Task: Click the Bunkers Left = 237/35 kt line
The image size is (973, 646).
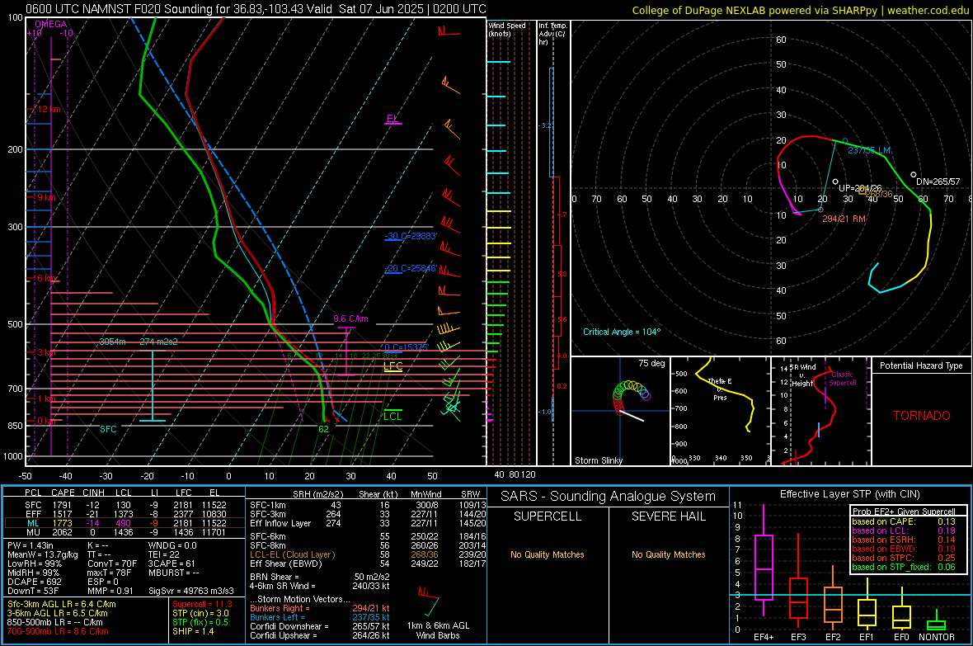Action: pos(320,617)
